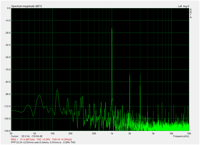200x145 pixels.
Task: Click the 20k frequency axis label
Action: pyautogui.click(x=189, y=134)
